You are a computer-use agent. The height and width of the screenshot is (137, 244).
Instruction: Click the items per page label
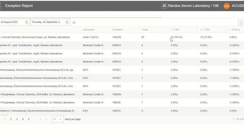[73, 119]
